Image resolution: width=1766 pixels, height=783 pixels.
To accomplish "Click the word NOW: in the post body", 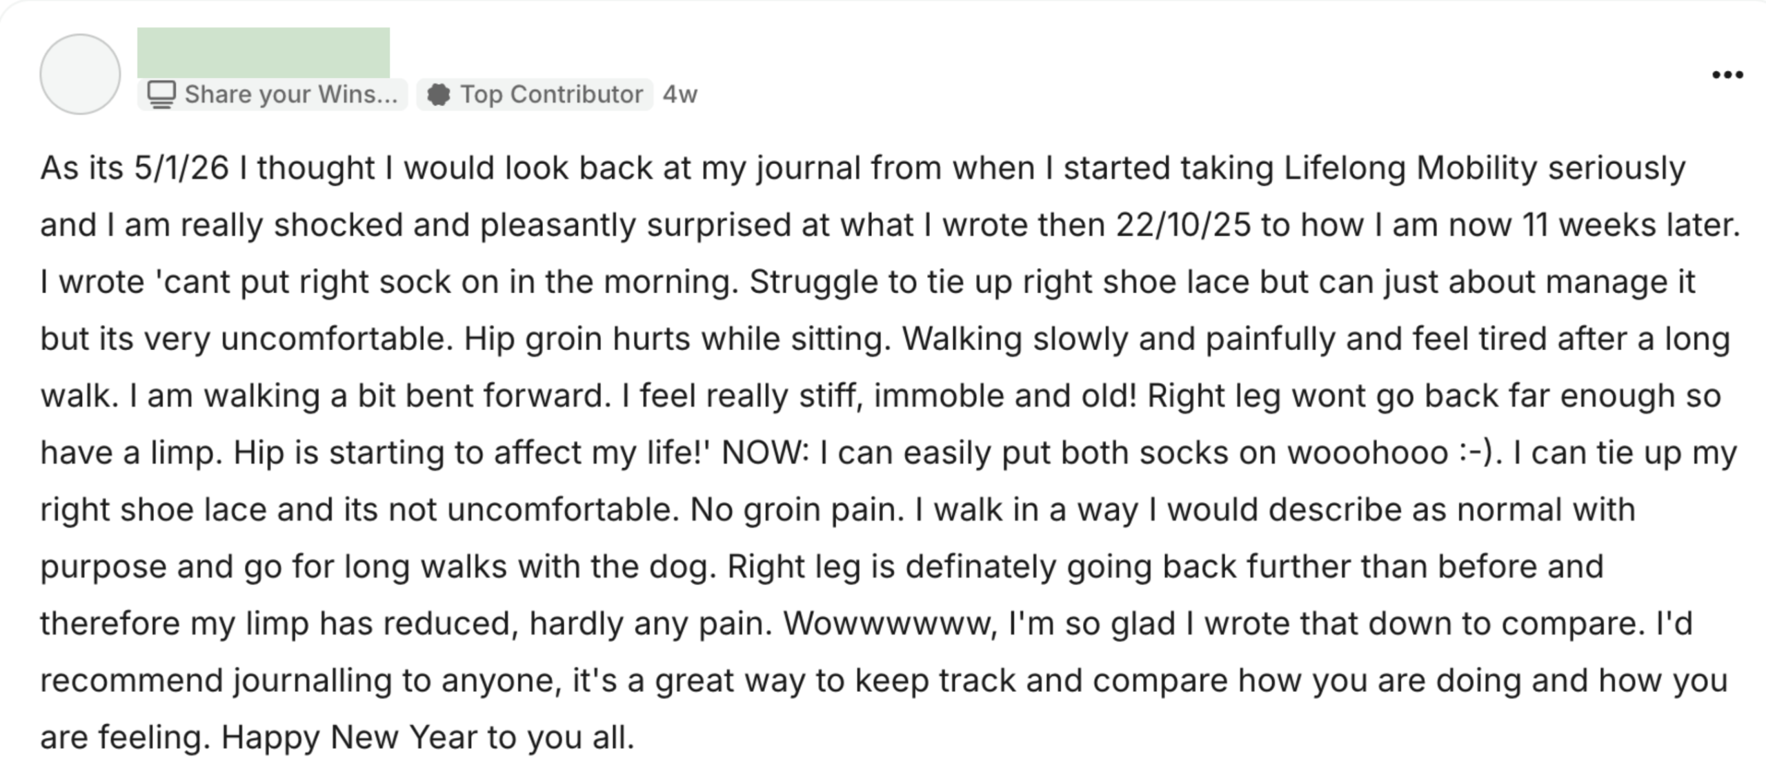I will (x=764, y=453).
